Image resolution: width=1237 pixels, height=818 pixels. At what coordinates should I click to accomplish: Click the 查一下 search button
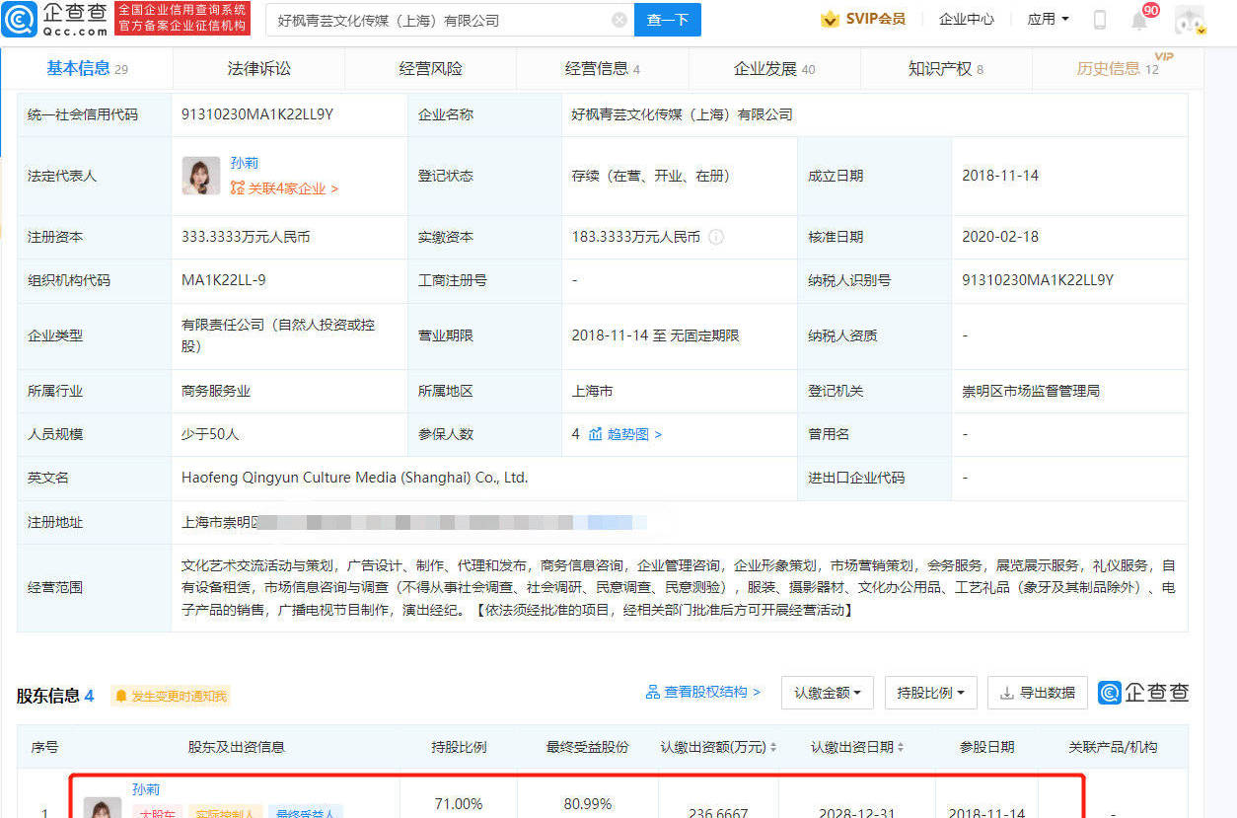(x=668, y=20)
